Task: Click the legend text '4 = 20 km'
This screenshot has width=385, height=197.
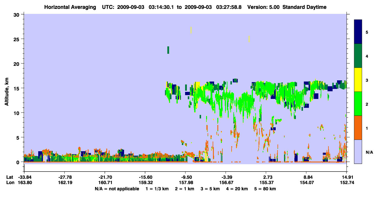Action: [x=237, y=189]
